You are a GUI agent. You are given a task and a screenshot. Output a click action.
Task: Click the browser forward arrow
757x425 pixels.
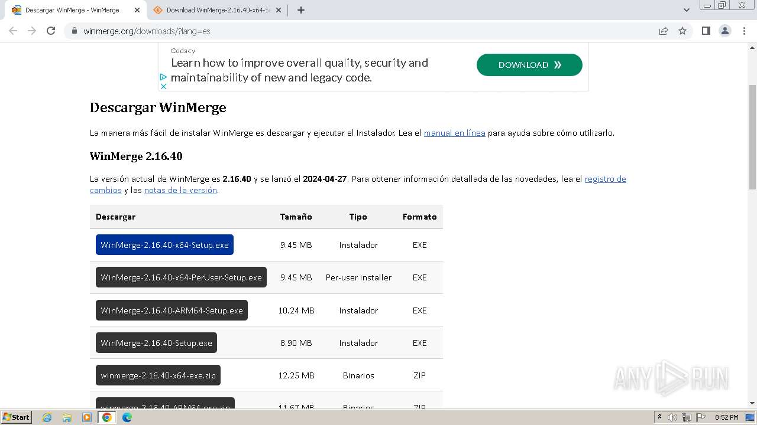tap(32, 31)
